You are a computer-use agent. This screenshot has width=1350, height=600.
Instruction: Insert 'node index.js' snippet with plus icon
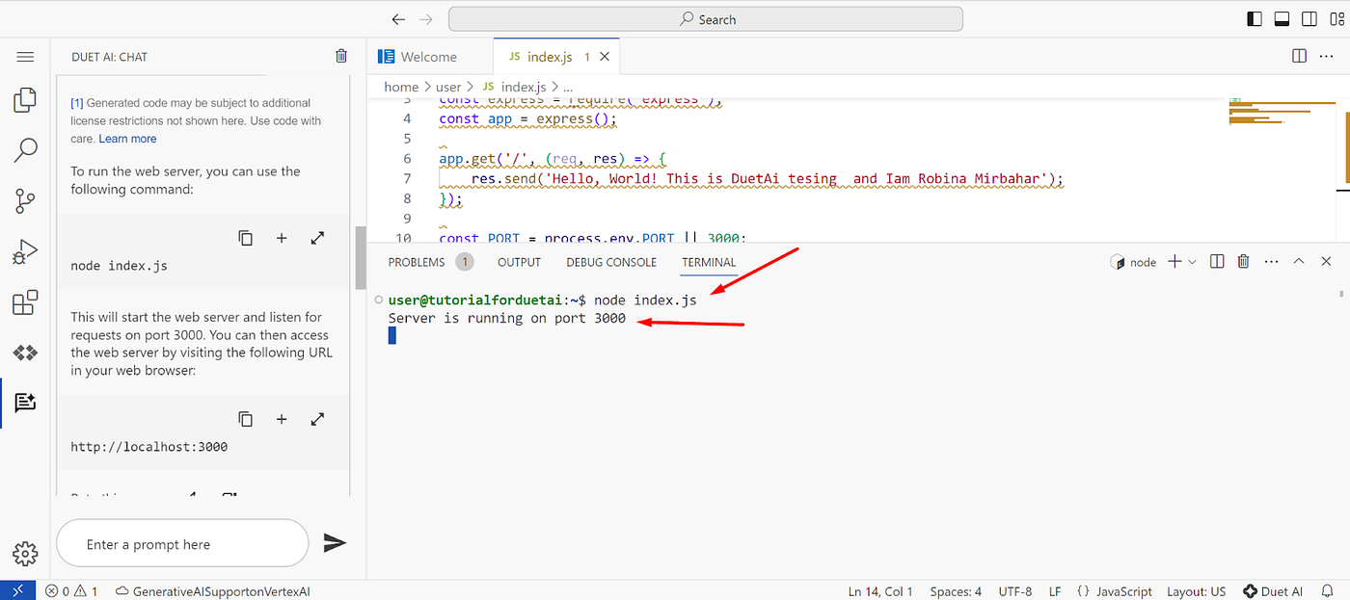[282, 238]
